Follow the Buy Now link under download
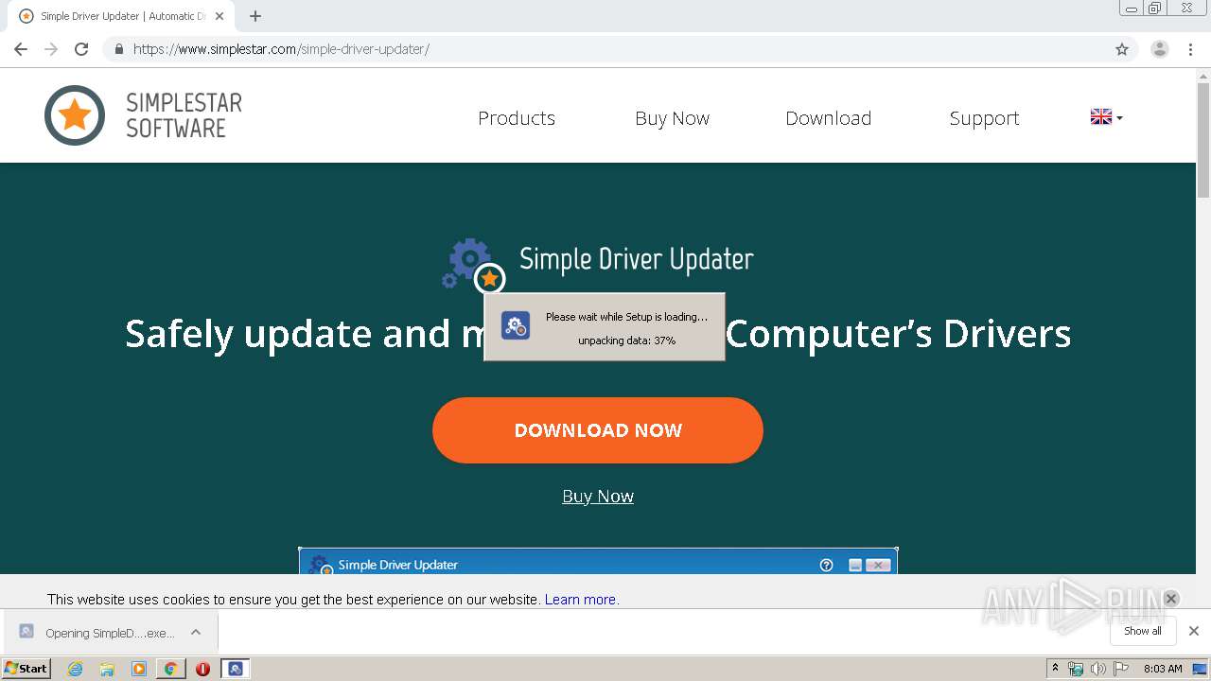This screenshot has width=1211, height=681. [598, 497]
